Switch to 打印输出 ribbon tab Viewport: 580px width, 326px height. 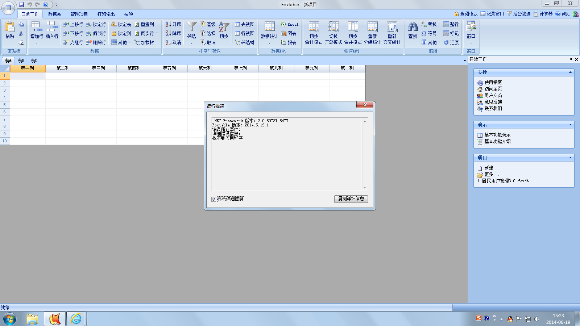click(x=106, y=14)
